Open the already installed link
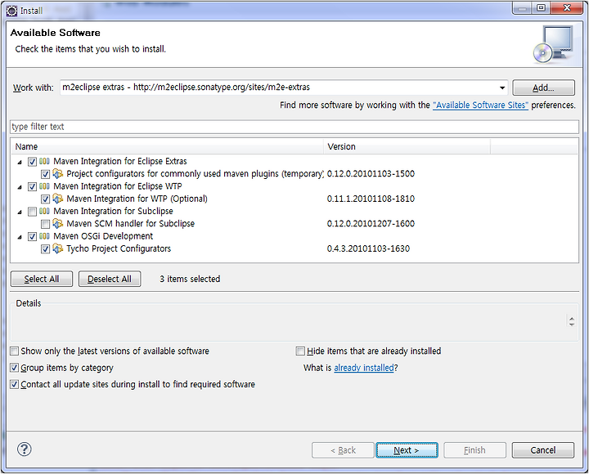Image resolution: width=589 pixels, height=474 pixels. tap(364, 368)
